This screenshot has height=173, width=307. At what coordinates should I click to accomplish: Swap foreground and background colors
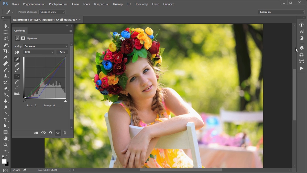(7, 157)
